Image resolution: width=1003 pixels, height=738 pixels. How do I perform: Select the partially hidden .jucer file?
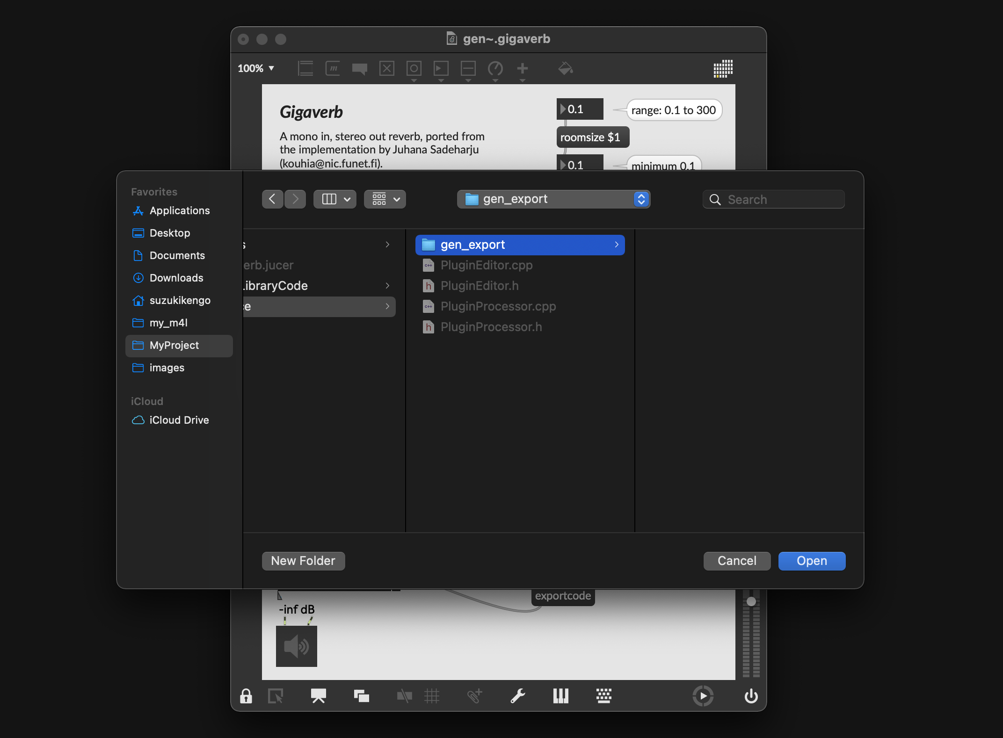(x=320, y=265)
